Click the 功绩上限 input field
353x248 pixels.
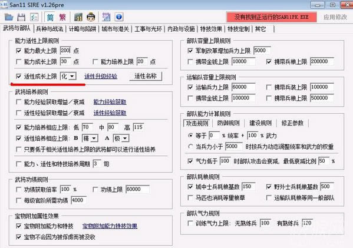137,190
